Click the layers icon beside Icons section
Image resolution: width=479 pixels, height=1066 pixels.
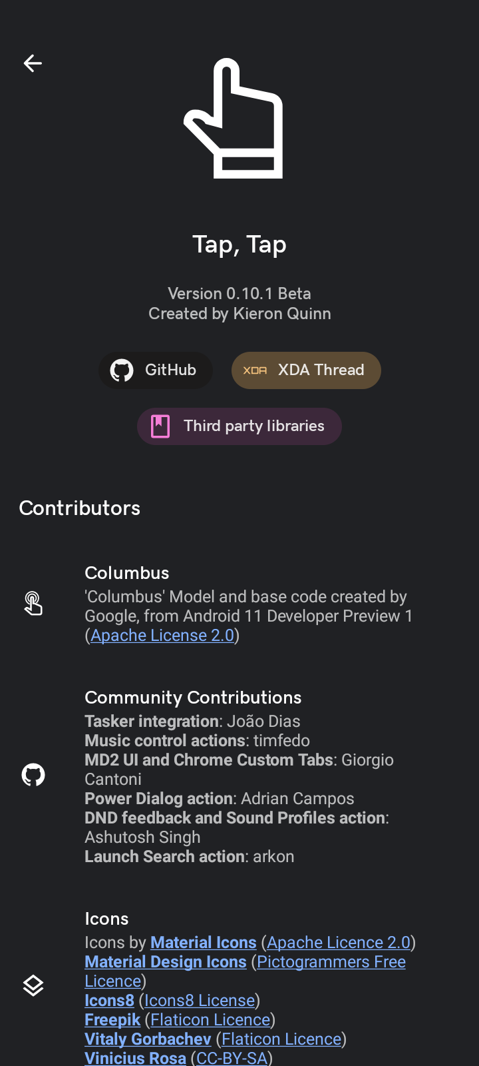pos(33,985)
